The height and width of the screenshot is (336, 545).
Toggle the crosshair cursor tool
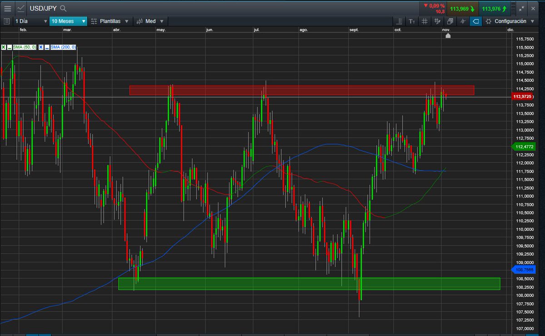(x=463, y=21)
